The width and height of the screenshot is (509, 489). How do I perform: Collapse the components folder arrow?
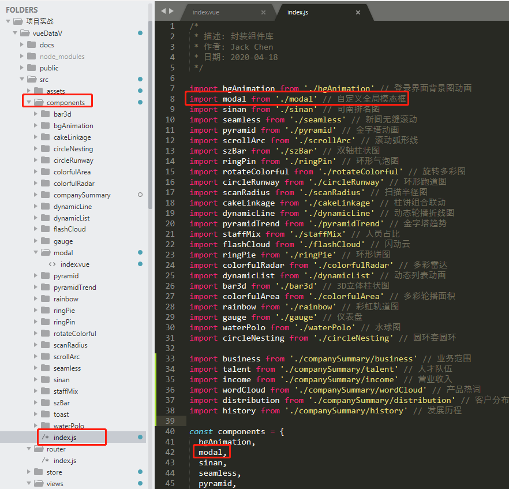tap(29, 102)
